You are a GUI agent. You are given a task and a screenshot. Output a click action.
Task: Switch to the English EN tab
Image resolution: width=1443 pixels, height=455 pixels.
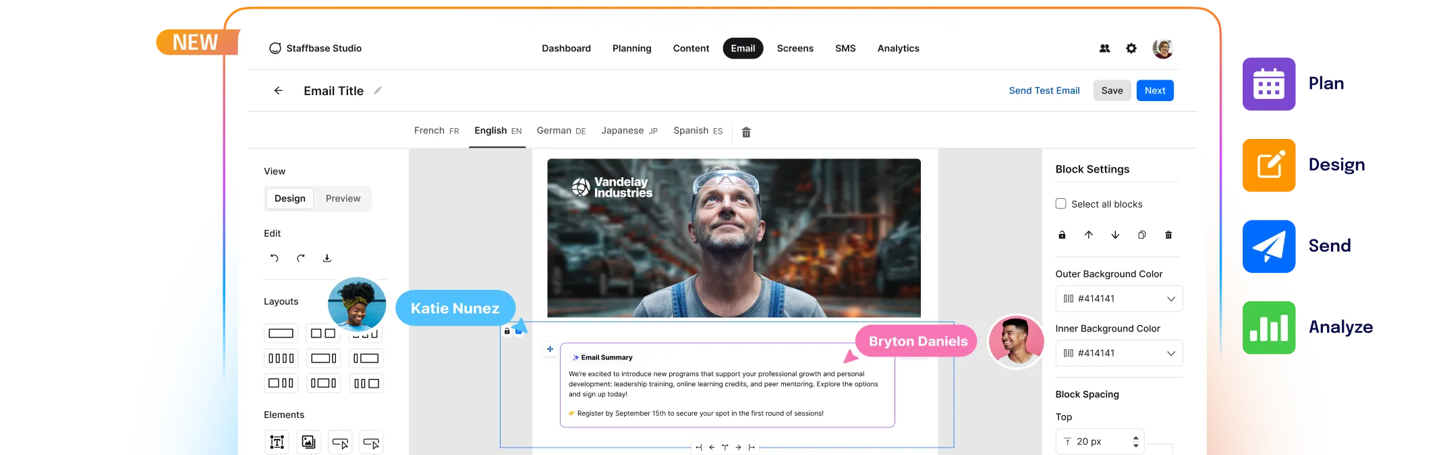498,131
